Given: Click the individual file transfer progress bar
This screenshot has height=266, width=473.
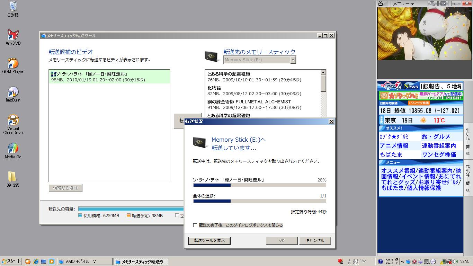Looking at the screenshot, I should pyautogui.click(x=260, y=185).
